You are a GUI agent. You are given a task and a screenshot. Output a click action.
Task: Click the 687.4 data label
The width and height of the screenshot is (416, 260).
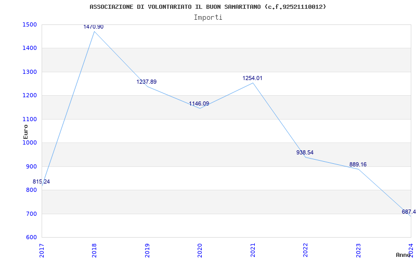pos(409,212)
